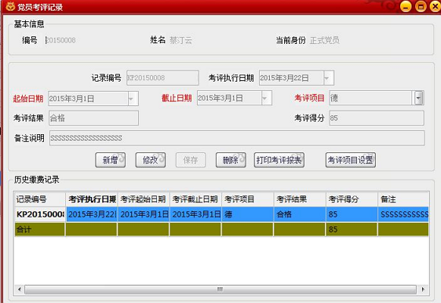Click the 考评得分 input field

point(377,118)
